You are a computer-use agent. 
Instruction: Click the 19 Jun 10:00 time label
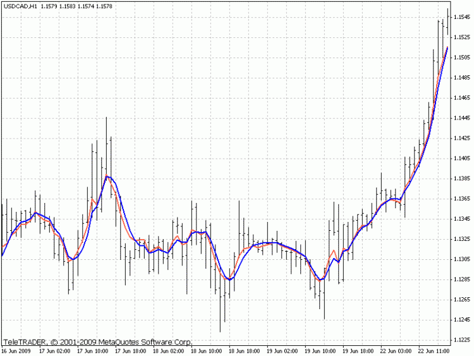320,351
